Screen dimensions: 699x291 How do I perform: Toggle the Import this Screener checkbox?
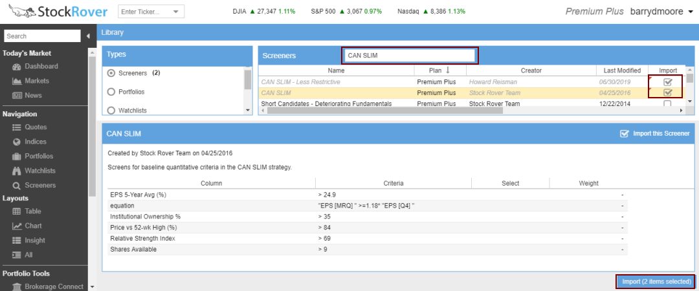tap(624, 134)
